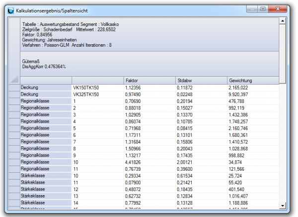Click the scrollbar up arrow
Viewport: 298px width, 217px height.
pos(283,21)
